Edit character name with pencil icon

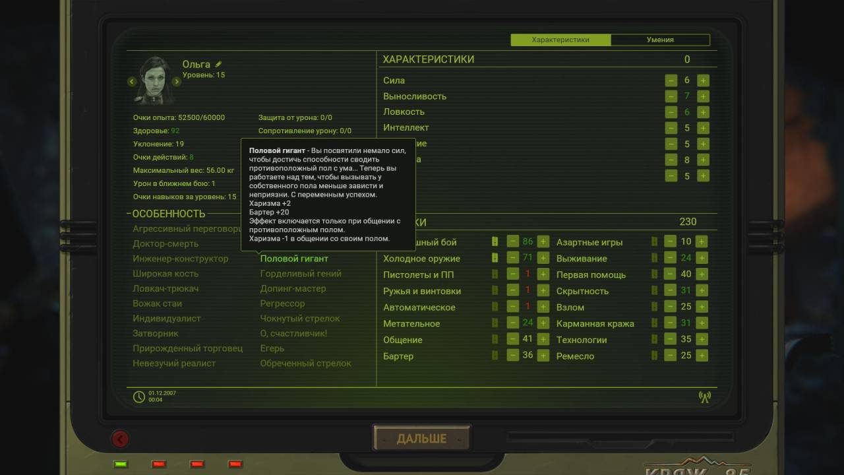click(218, 65)
